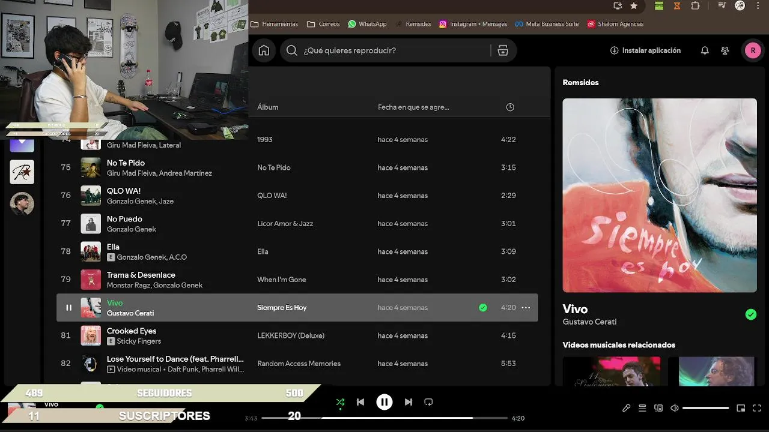This screenshot has width=769, height=432.
Task: Expand the Herramientas bookmarks folder
Action: [274, 24]
